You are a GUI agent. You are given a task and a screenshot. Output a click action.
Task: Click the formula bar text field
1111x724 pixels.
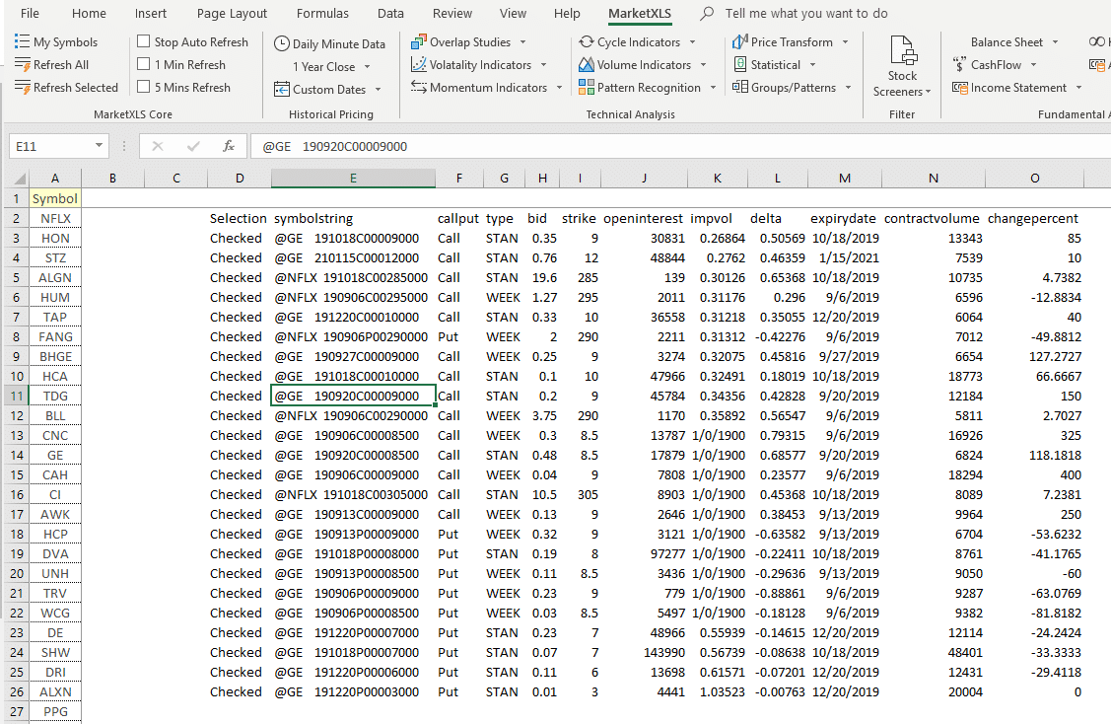point(680,146)
